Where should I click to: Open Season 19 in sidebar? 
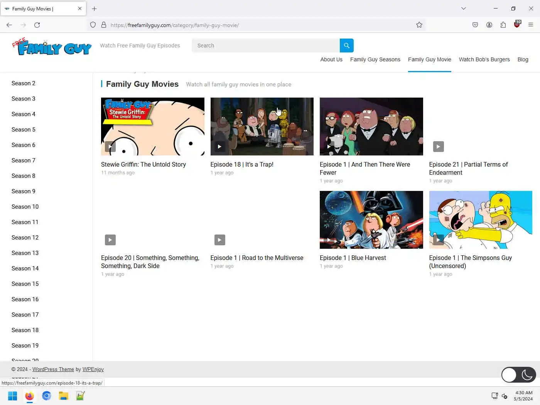25,346
